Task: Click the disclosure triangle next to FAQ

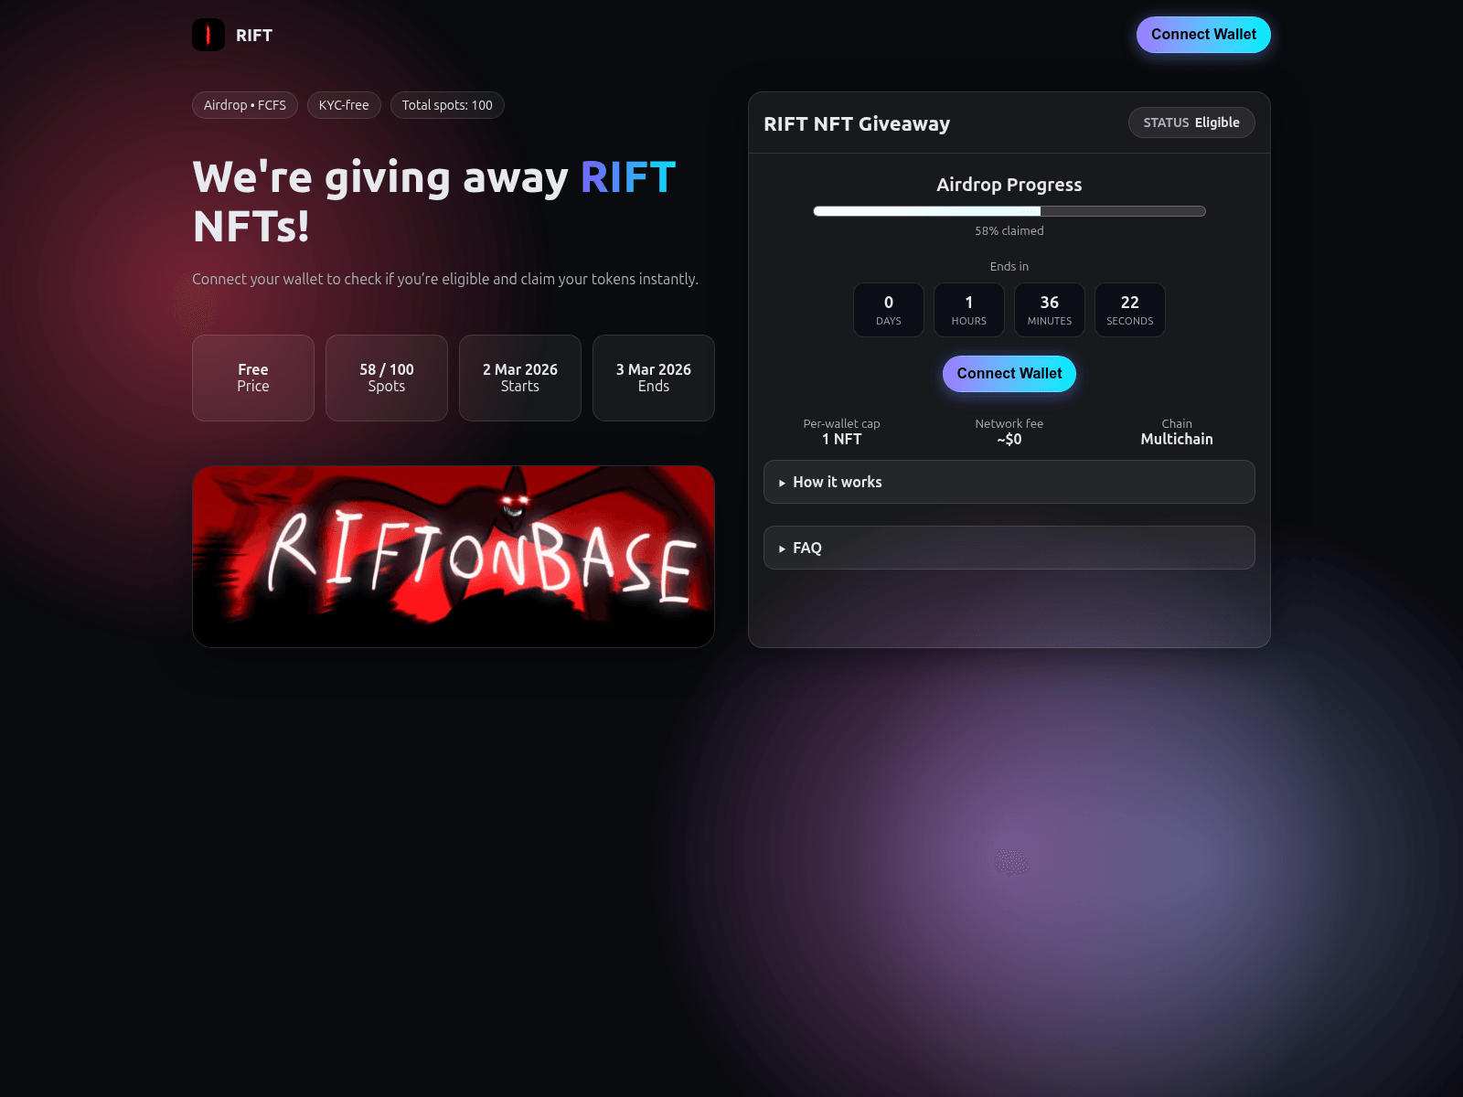Action: [x=782, y=548]
